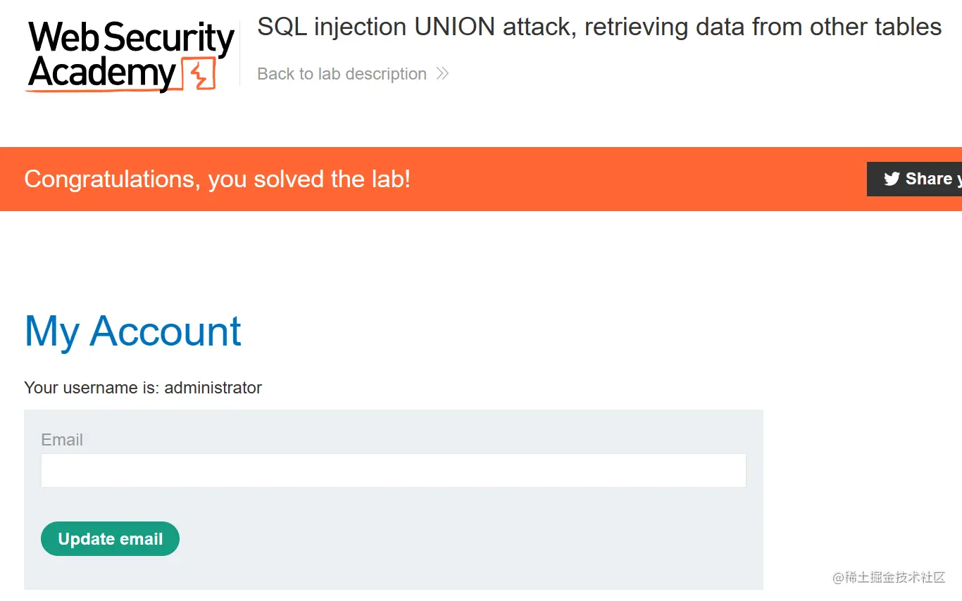This screenshot has width=962, height=601.
Task: Click the 'Web Security' text in the logo
Action: tap(132, 39)
